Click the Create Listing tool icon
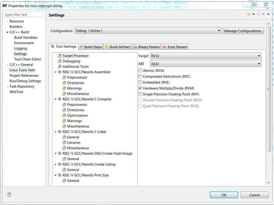 pyautogui.click(x=59, y=164)
